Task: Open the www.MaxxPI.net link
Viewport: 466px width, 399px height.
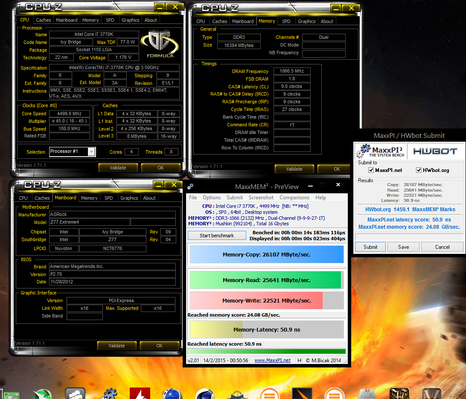Action: [272, 360]
